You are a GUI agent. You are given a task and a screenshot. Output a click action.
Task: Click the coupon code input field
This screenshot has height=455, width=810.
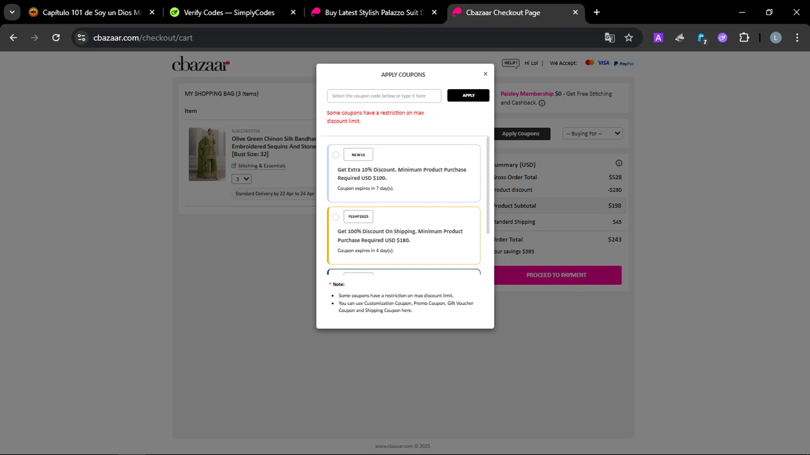(x=384, y=96)
